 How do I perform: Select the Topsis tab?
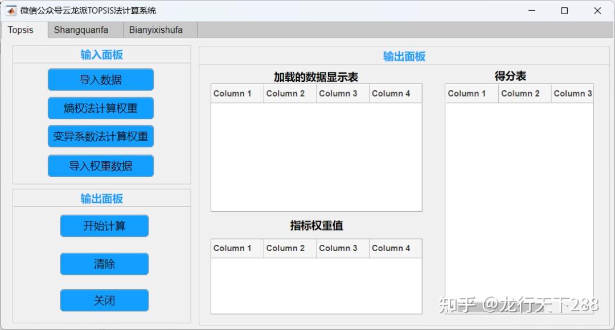point(21,30)
